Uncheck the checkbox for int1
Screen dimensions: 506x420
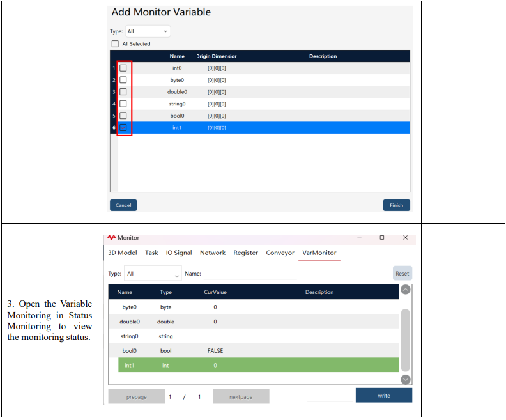(x=123, y=127)
